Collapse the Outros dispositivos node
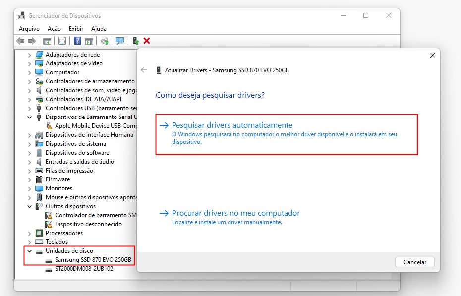The width and height of the screenshot is (461, 296). coord(29,206)
